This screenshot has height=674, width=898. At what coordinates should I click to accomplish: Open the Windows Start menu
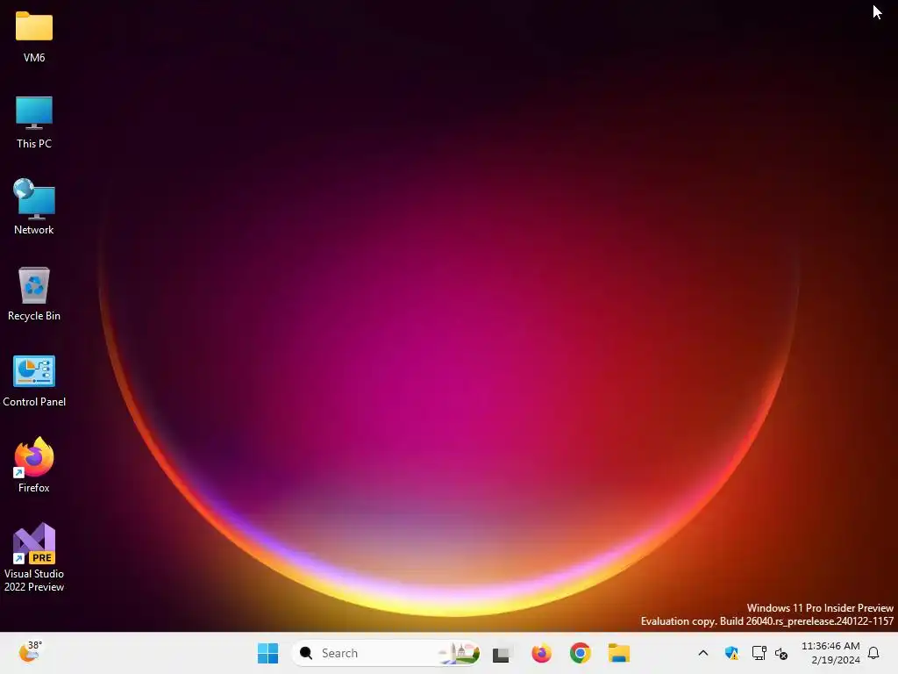tap(267, 653)
